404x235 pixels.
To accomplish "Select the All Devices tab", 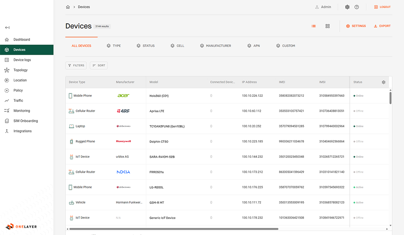I will click(81, 46).
